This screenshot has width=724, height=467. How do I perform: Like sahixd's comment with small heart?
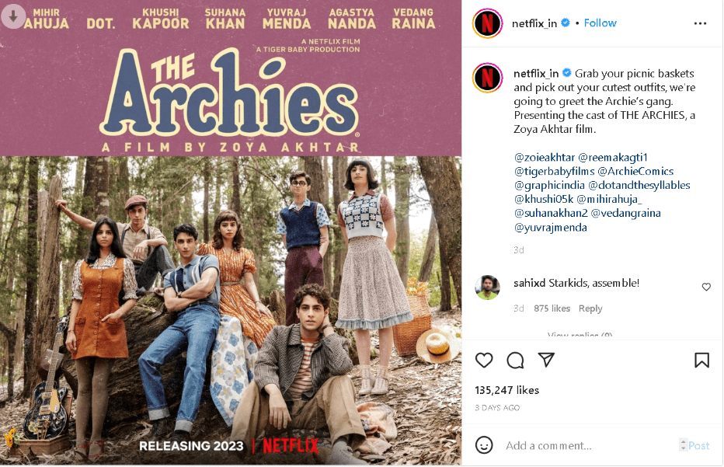click(x=706, y=287)
